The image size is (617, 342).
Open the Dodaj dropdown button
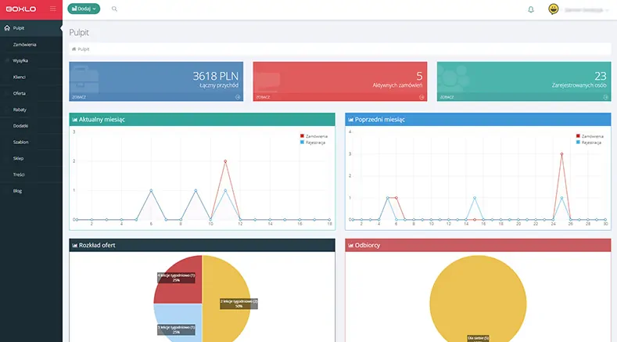(x=84, y=9)
